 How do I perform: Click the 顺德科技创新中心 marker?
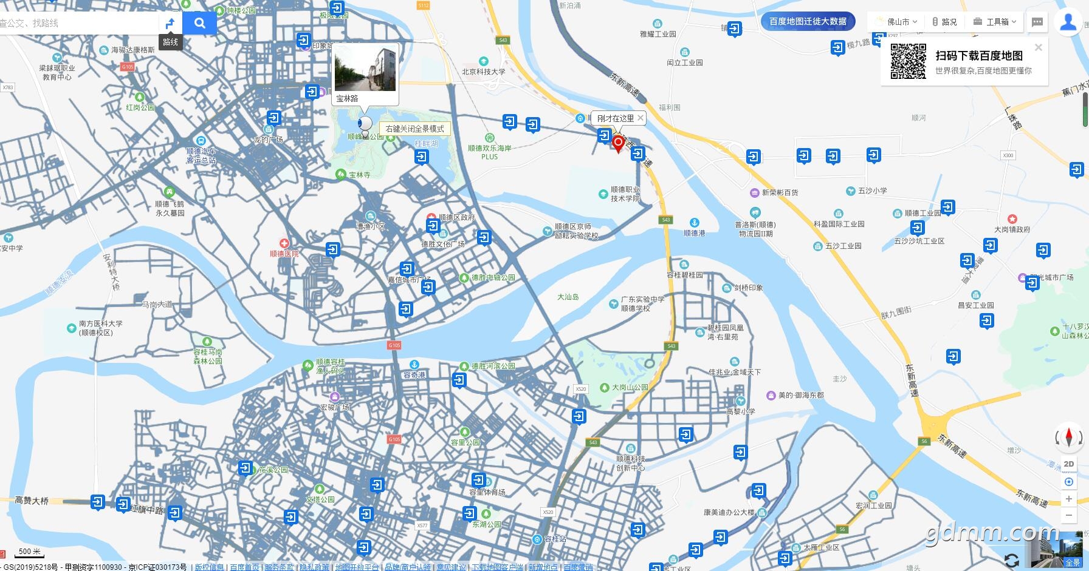631,448
